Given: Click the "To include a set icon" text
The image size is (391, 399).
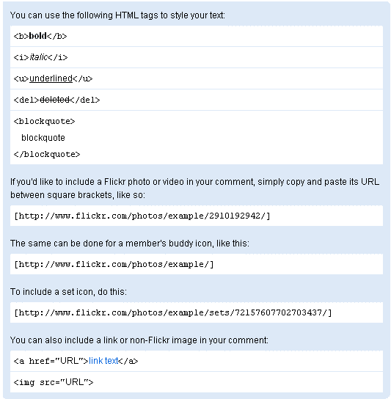Looking at the screenshot, I should click(x=68, y=292).
